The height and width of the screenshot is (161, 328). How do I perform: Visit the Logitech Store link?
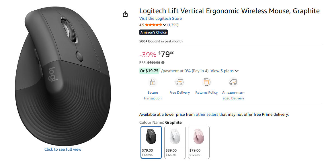click(x=161, y=18)
